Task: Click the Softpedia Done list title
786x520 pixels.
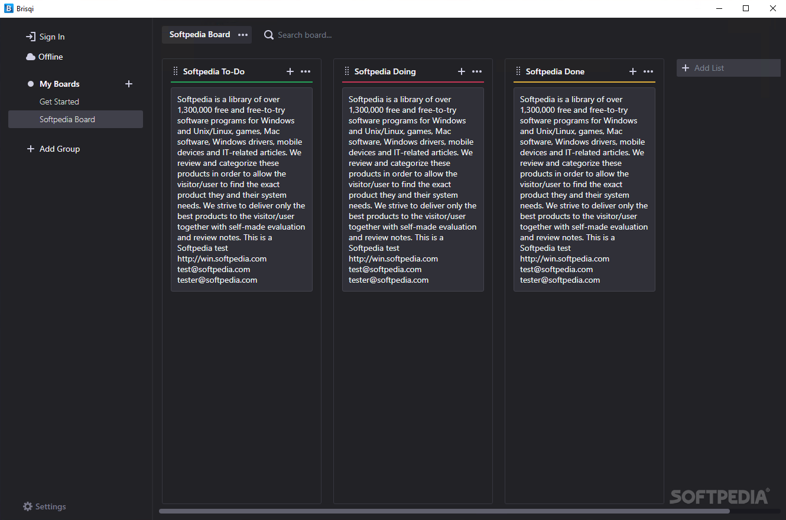Action: pyautogui.click(x=555, y=71)
